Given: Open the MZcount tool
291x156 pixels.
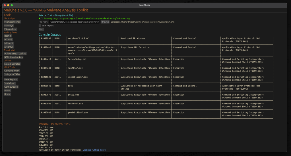Looking at the screenshot, I should pyautogui.click(x=9, y=43).
